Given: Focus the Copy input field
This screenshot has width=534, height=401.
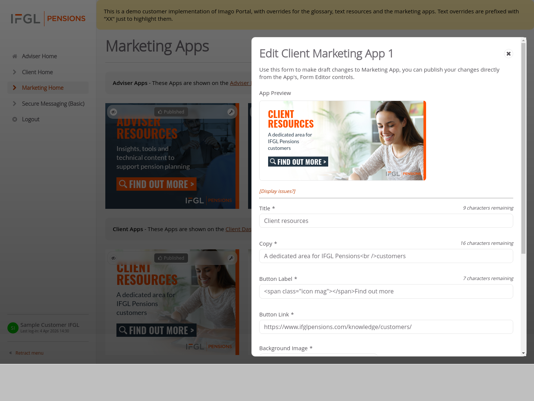Looking at the screenshot, I should click(386, 256).
